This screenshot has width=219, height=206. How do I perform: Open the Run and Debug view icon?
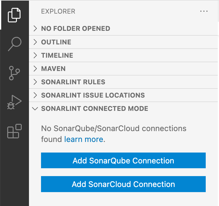tap(14, 102)
